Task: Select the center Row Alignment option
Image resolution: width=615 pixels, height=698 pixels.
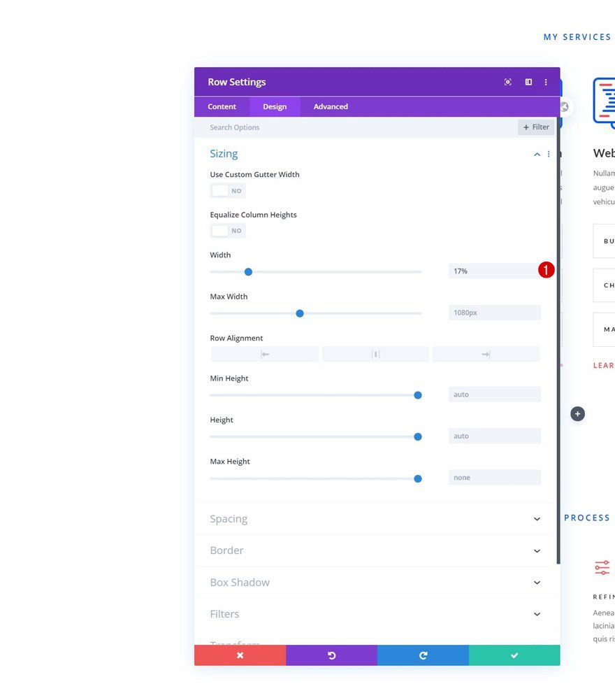Action: [375, 353]
